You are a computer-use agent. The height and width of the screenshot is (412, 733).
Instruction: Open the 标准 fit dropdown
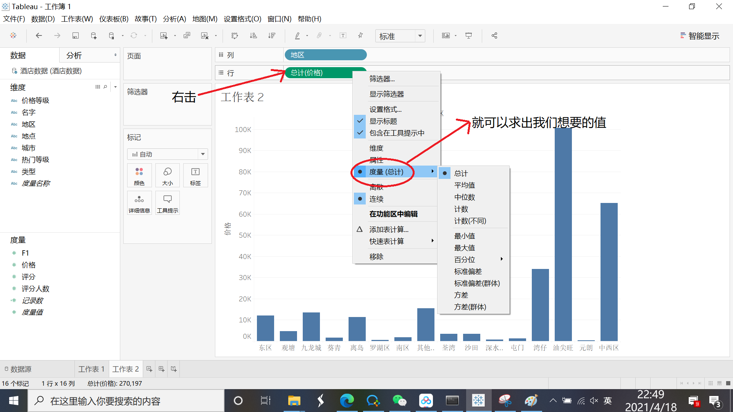tap(420, 36)
